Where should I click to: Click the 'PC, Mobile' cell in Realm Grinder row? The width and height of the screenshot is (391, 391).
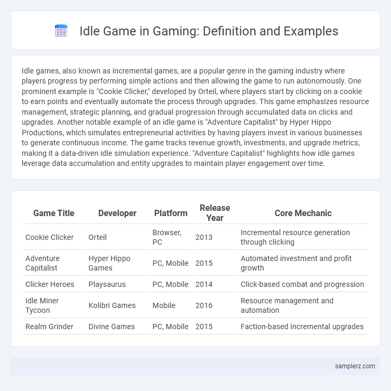pyautogui.click(x=170, y=327)
